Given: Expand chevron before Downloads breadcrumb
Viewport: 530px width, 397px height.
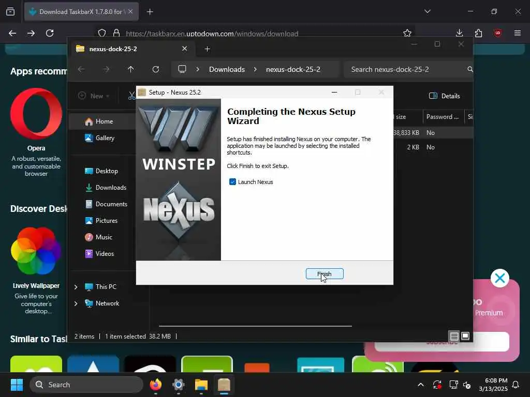Looking at the screenshot, I should (x=198, y=69).
